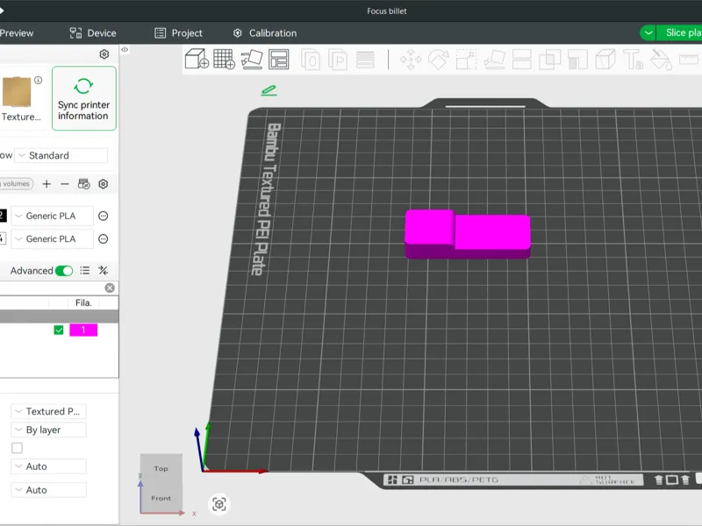Open options for second Generic PLA filament
The image size is (702, 526).
(103, 238)
